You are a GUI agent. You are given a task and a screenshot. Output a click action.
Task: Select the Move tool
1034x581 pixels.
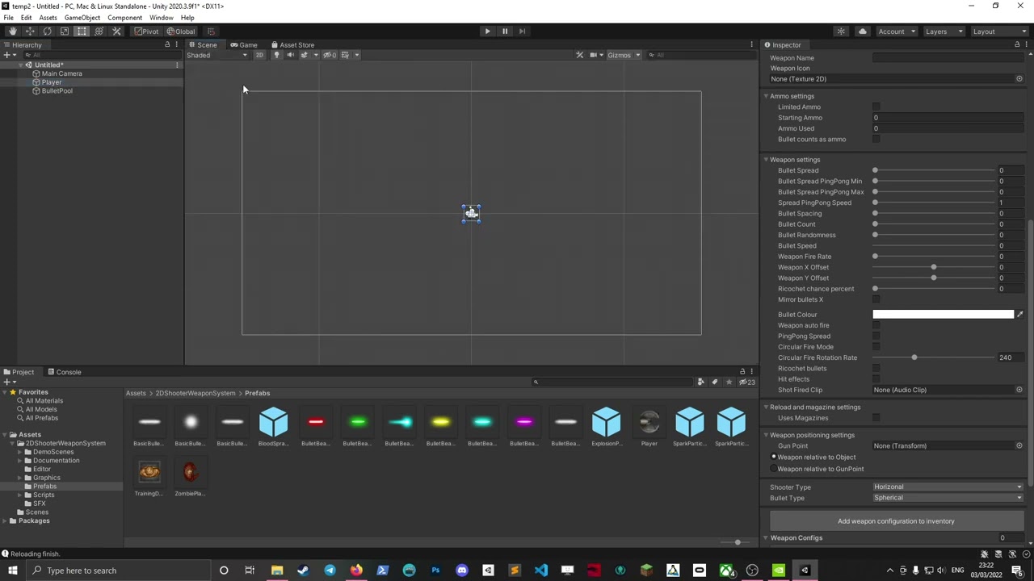pyautogui.click(x=30, y=31)
